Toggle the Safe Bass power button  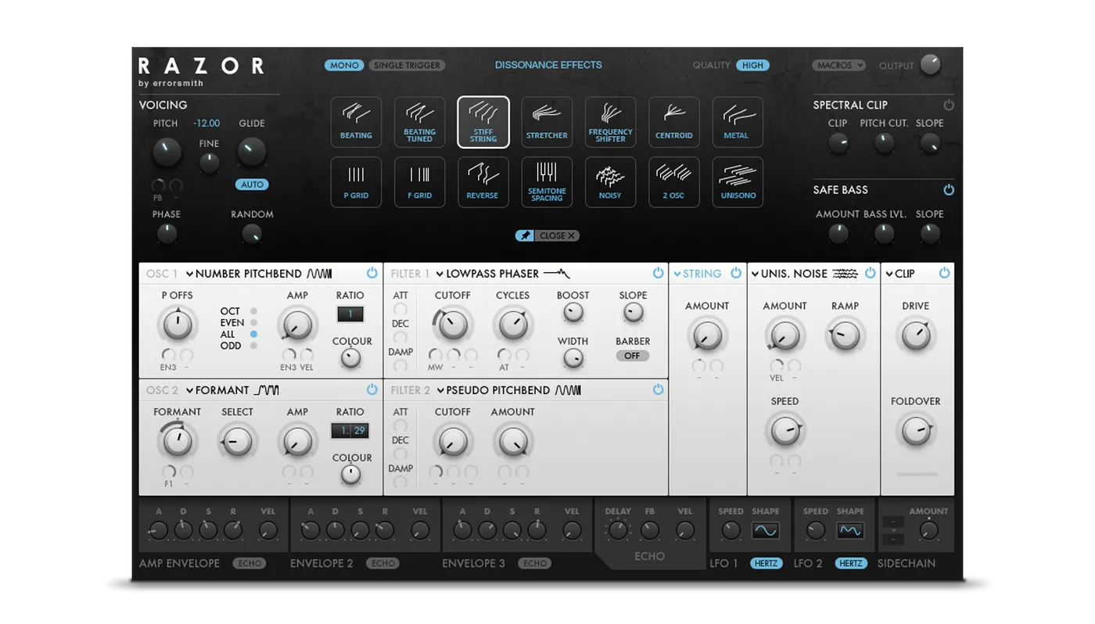(949, 190)
